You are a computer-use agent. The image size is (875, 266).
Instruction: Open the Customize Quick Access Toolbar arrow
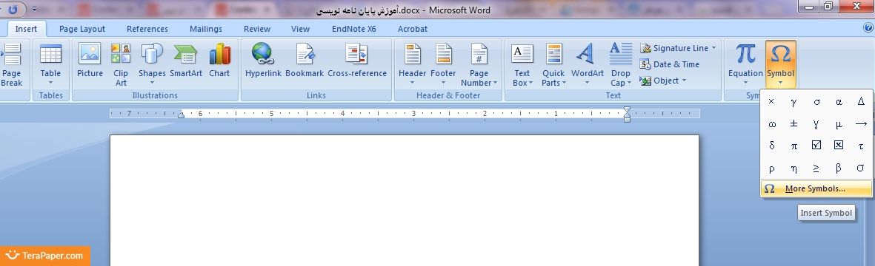[x=35, y=10]
